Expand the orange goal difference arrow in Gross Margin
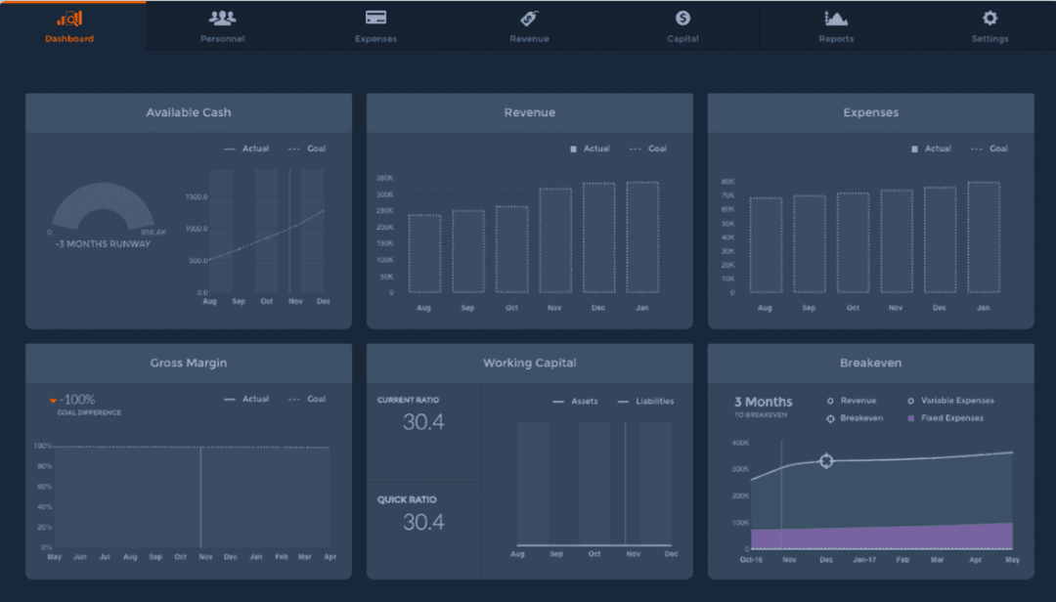This screenshot has width=1056, height=602. click(54, 399)
